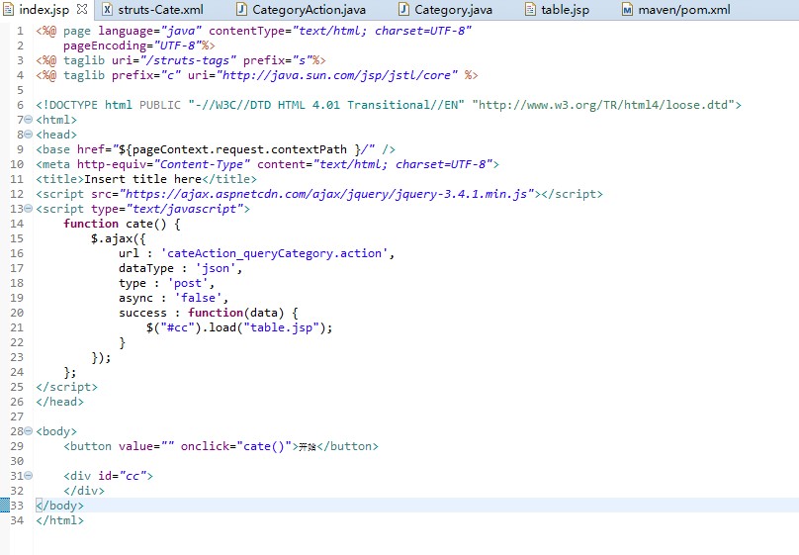Screen dimensions: 799x555
Task: Click the "table.jsp" string on line 21
Action: 284,327
